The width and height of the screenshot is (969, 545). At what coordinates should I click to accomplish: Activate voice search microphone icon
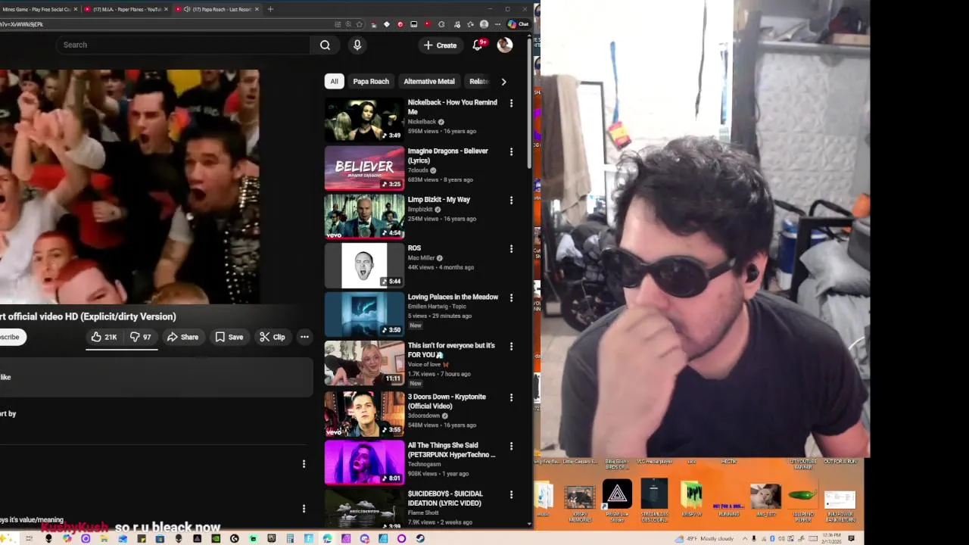(x=357, y=45)
